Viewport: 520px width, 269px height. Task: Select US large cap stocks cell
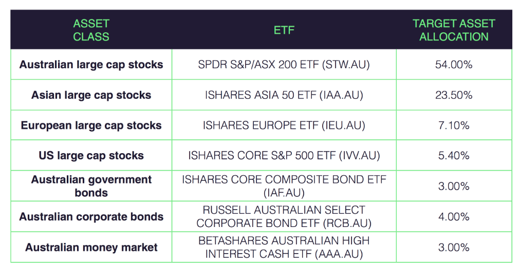91,156
